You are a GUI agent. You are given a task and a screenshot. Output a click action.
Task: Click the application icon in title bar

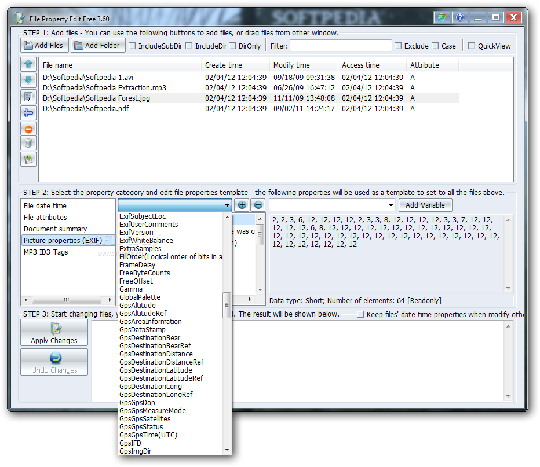point(20,18)
